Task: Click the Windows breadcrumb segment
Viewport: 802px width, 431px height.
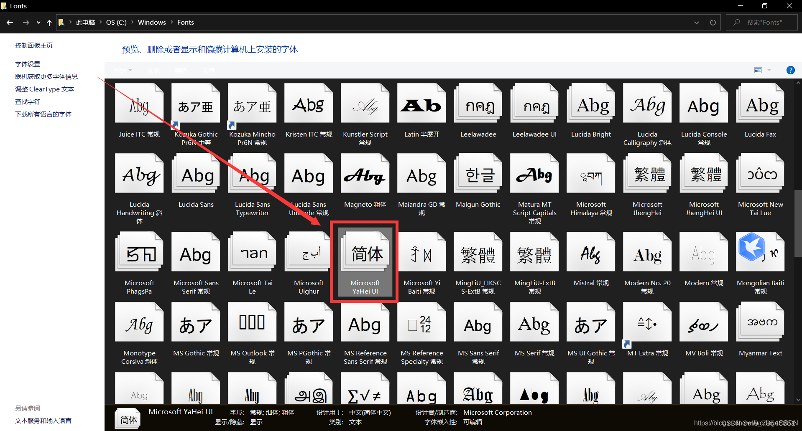Action: (152, 22)
